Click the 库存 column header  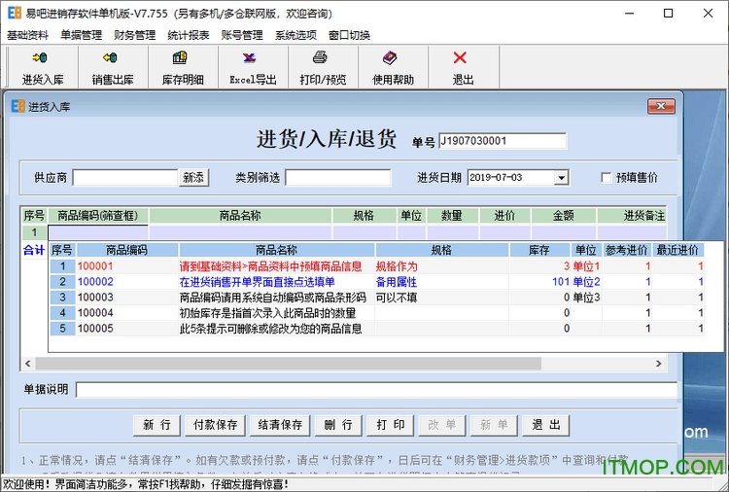coord(539,250)
